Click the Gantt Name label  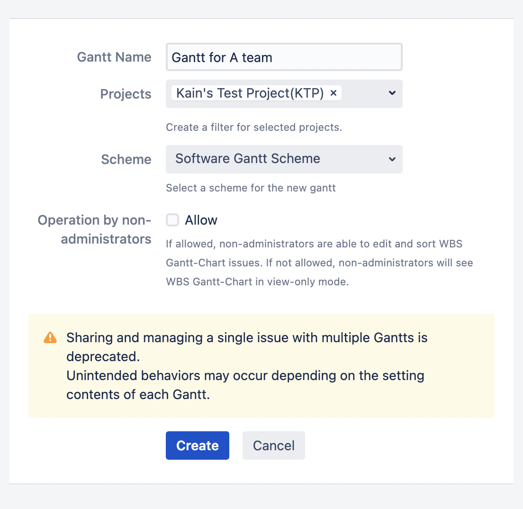(114, 57)
